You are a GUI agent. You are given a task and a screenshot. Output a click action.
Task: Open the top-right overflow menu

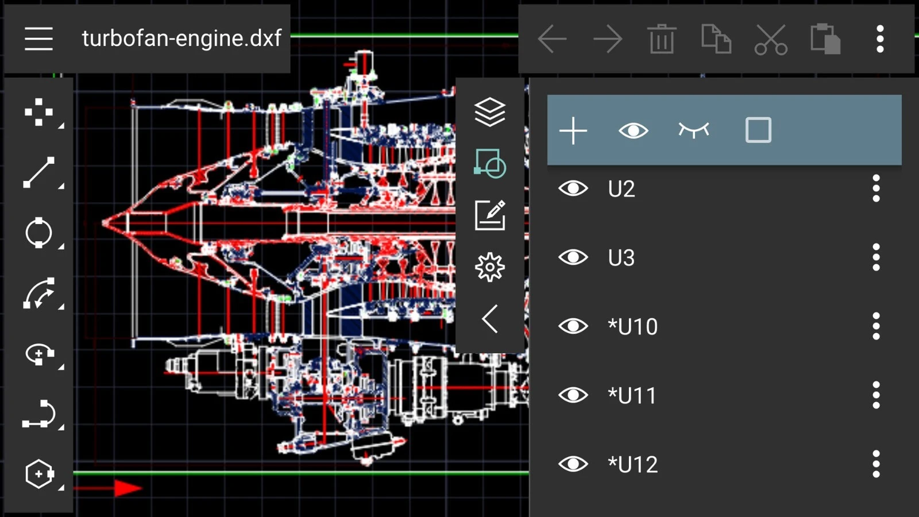(x=879, y=40)
